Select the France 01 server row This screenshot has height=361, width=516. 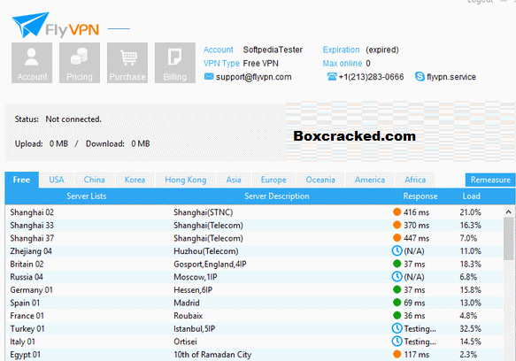(x=254, y=316)
